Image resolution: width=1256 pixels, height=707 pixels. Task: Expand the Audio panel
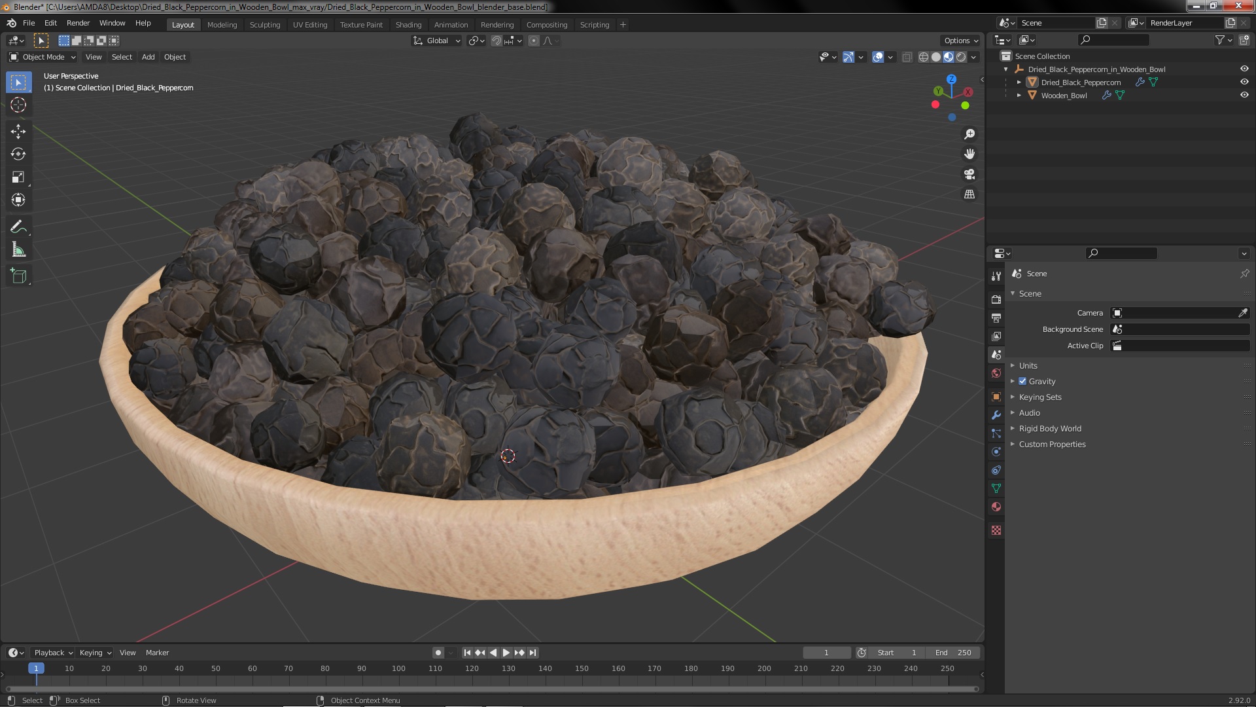(1029, 412)
